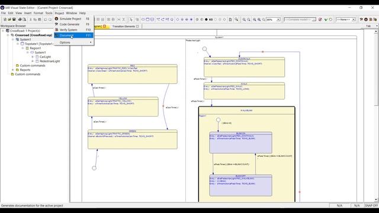379x213 pixels.
Task: Click the New file toolbar icon
Action: point(5,20)
